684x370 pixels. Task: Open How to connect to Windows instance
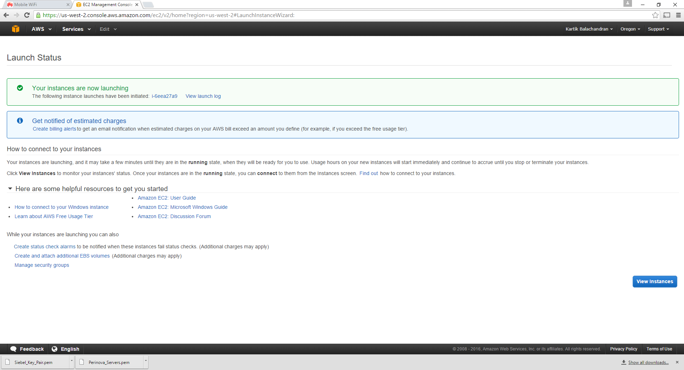pyautogui.click(x=62, y=207)
